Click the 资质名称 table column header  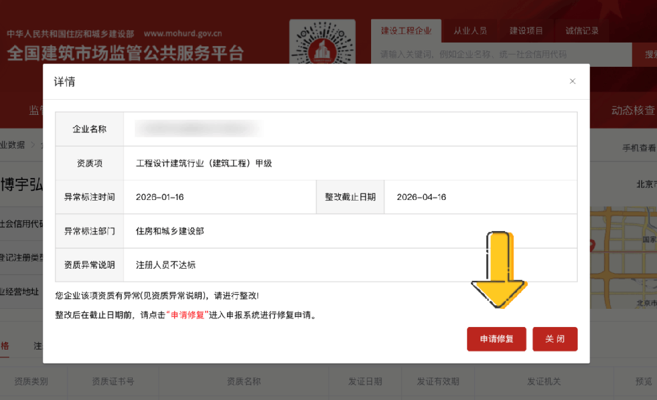point(243,382)
